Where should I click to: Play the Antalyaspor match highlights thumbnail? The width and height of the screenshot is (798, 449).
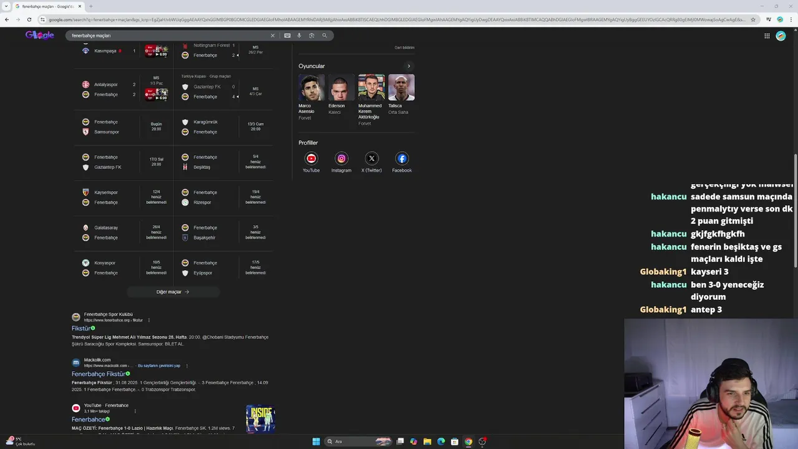tap(156, 94)
